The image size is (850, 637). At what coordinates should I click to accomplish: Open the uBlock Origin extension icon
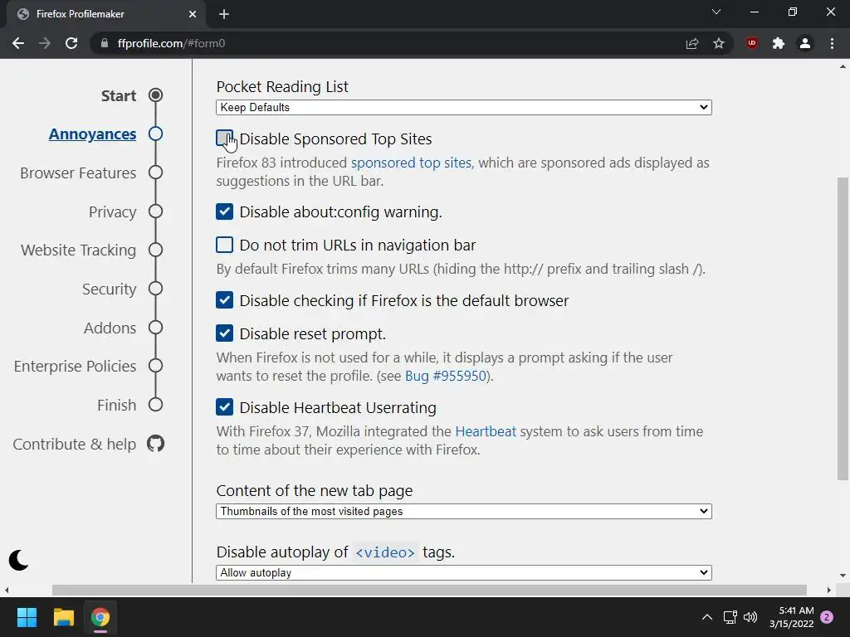751,43
